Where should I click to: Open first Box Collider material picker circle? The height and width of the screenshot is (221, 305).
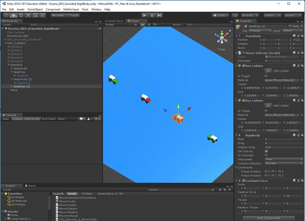(302, 80)
